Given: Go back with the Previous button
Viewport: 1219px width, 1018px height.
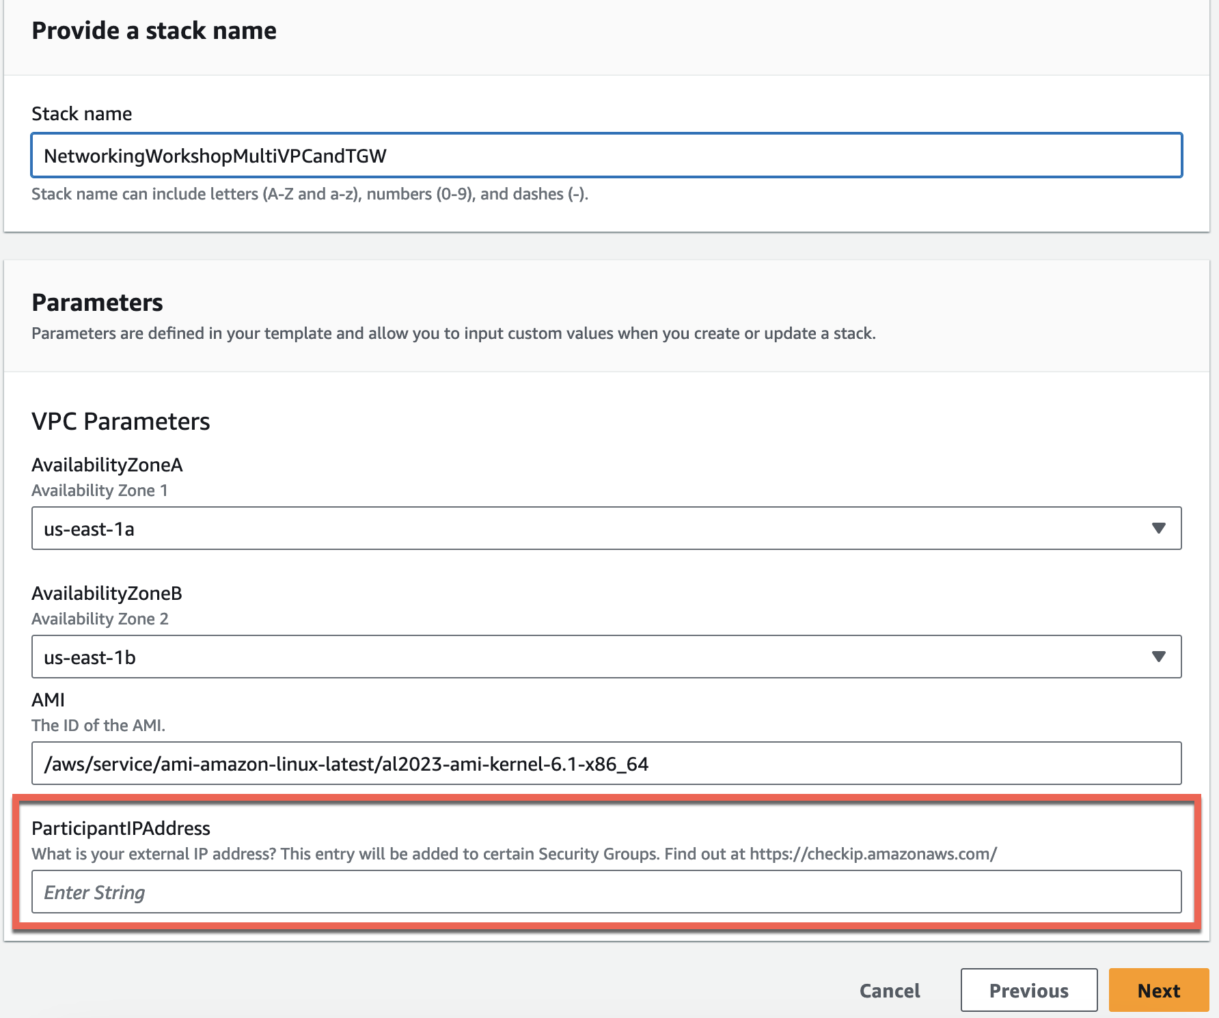Looking at the screenshot, I should 1028,990.
